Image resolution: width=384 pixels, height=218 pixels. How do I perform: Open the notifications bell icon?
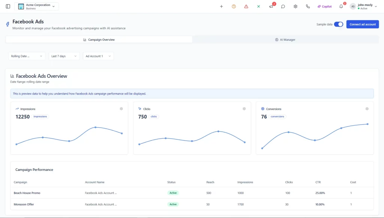pyautogui.click(x=341, y=6)
